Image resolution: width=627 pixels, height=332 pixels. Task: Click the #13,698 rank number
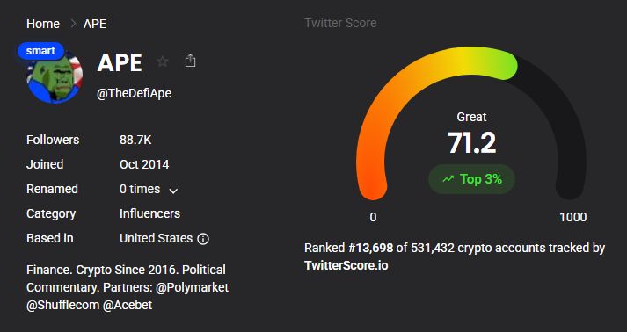(371, 248)
